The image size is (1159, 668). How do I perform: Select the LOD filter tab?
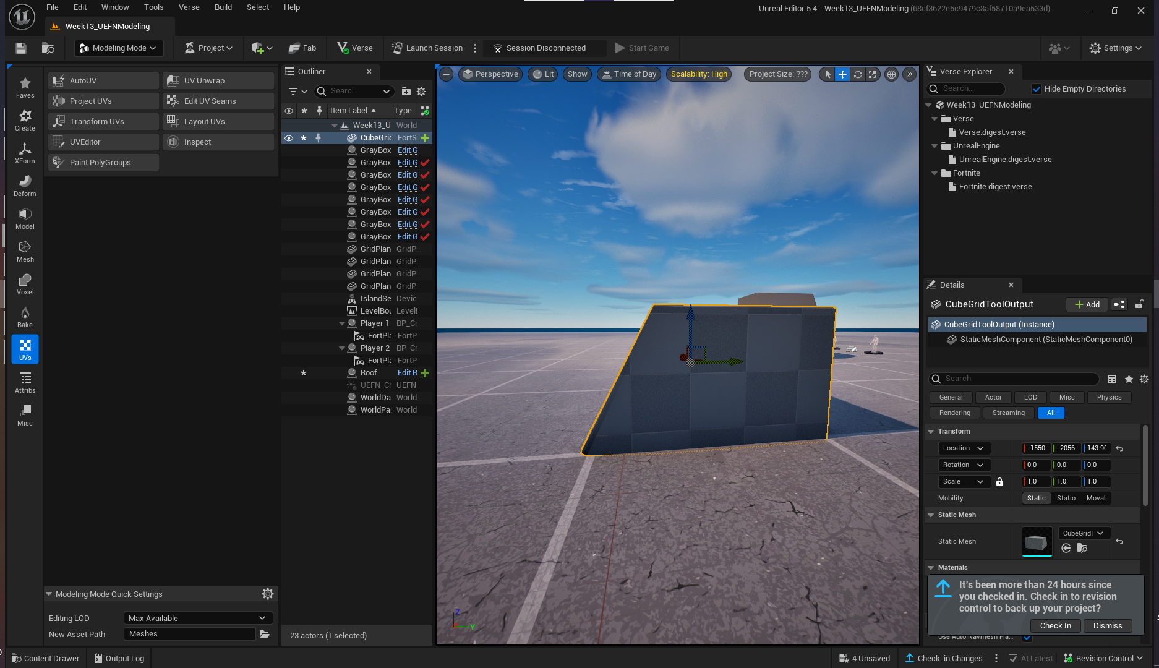(1030, 397)
